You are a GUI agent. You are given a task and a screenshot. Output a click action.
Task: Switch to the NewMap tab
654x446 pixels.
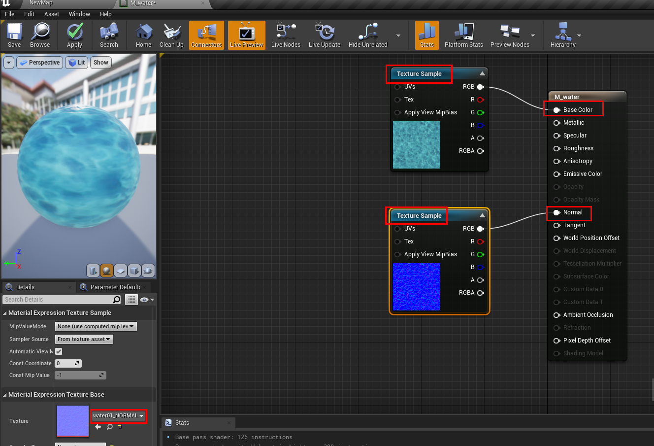point(41,3)
